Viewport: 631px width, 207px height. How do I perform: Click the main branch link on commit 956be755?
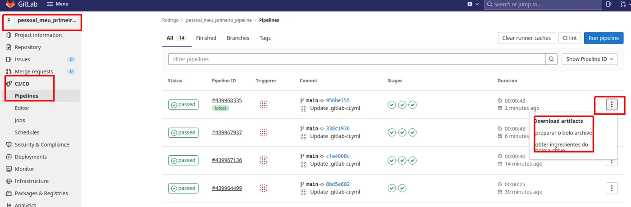pyautogui.click(x=312, y=100)
